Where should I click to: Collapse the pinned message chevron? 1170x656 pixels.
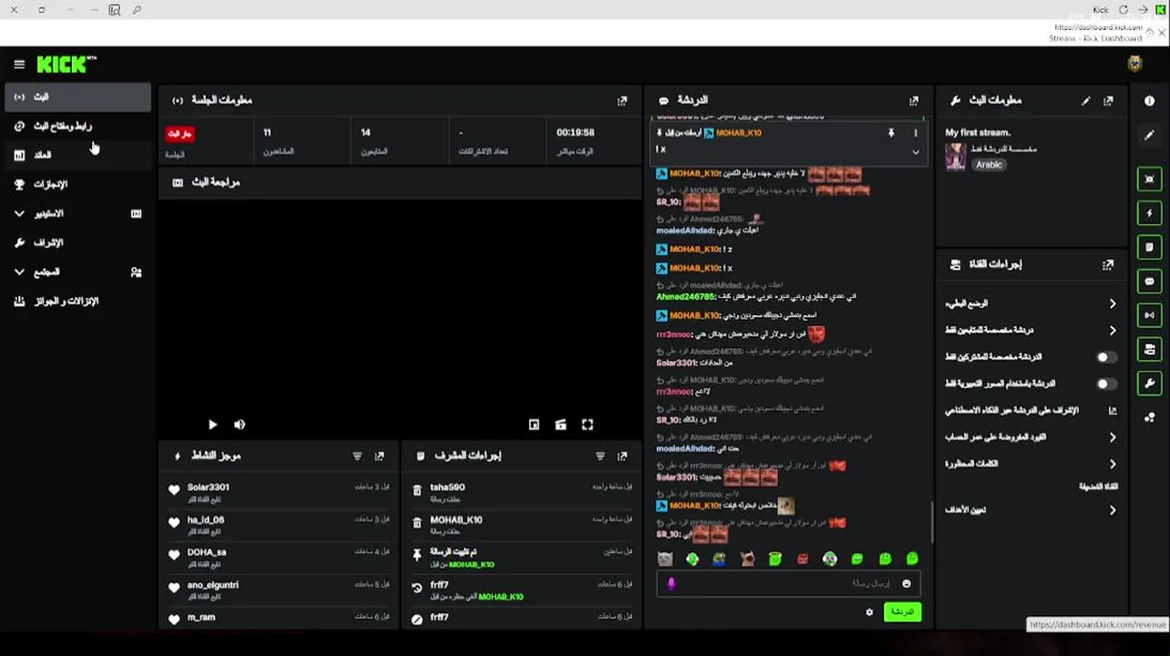click(916, 152)
